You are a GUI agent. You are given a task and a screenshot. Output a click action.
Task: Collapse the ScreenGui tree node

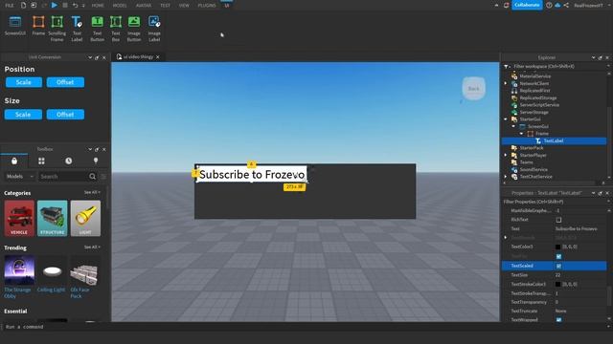[x=513, y=126]
